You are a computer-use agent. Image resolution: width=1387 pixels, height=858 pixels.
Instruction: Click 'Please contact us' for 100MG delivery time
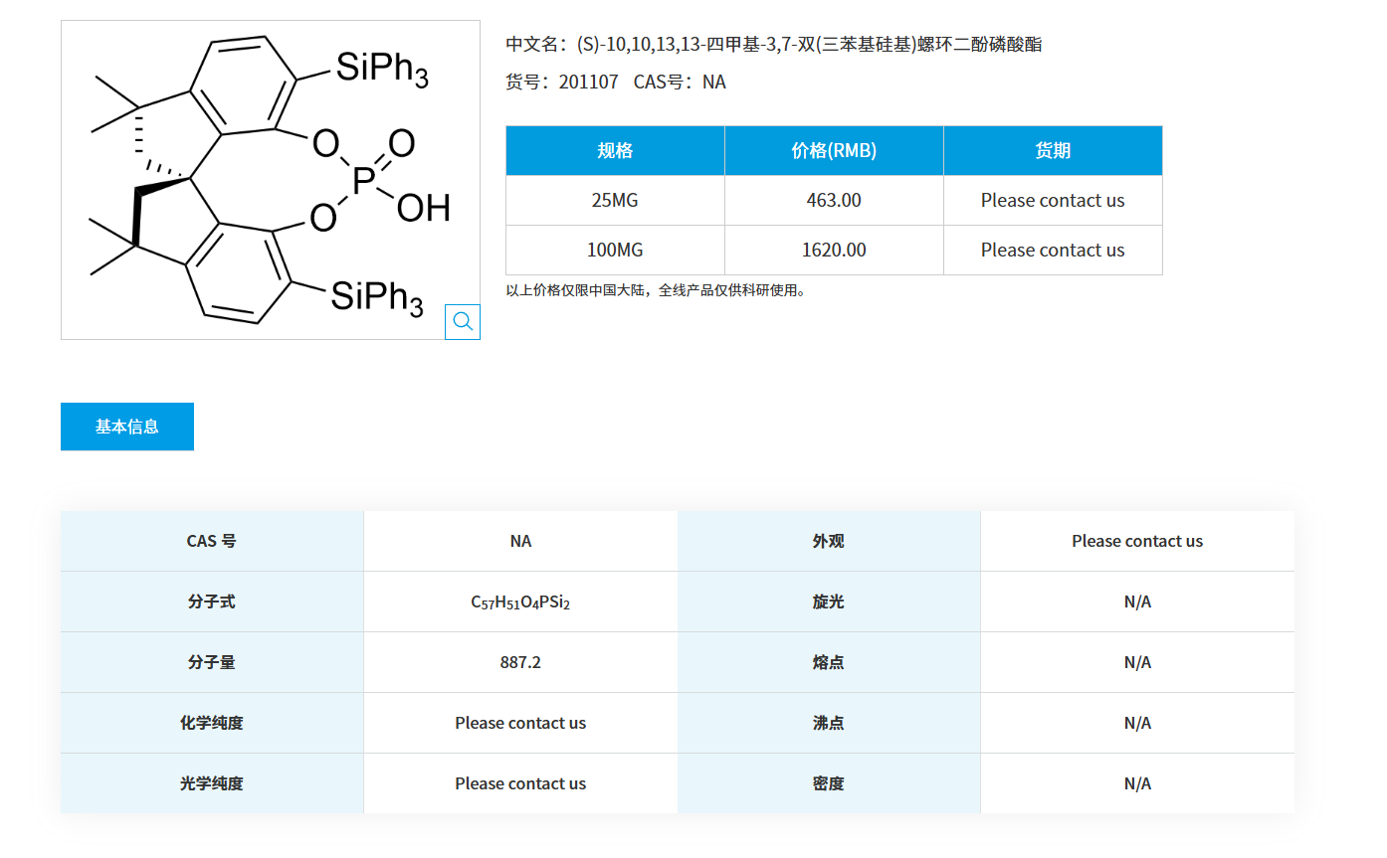1052,250
